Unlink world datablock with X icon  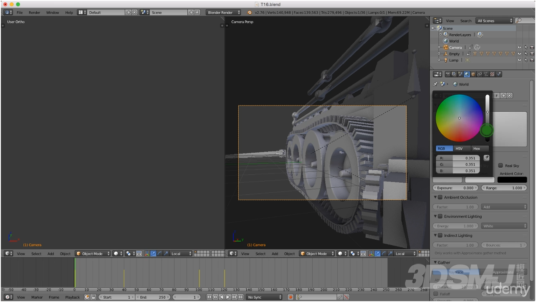(x=510, y=96)
